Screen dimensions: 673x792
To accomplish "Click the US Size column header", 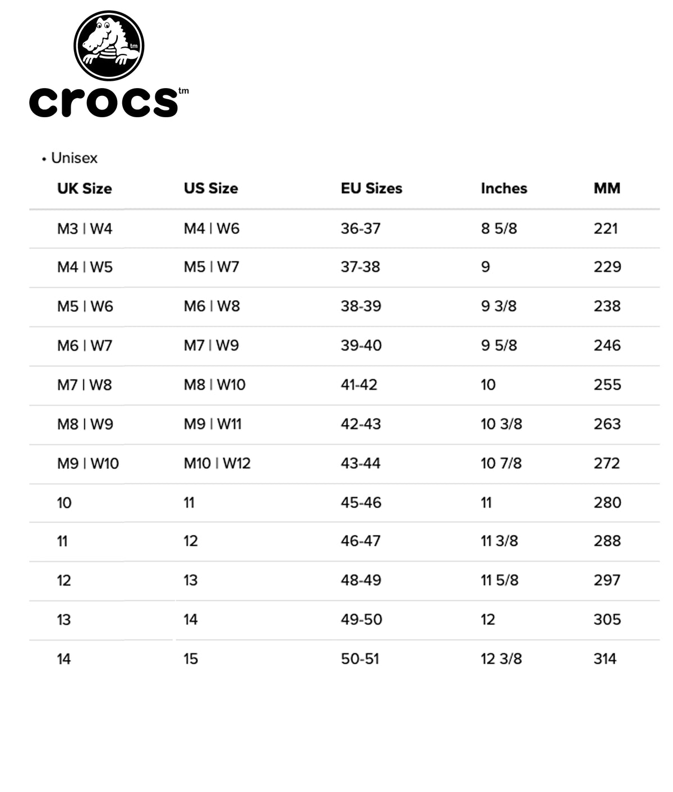I will [211, 188].
